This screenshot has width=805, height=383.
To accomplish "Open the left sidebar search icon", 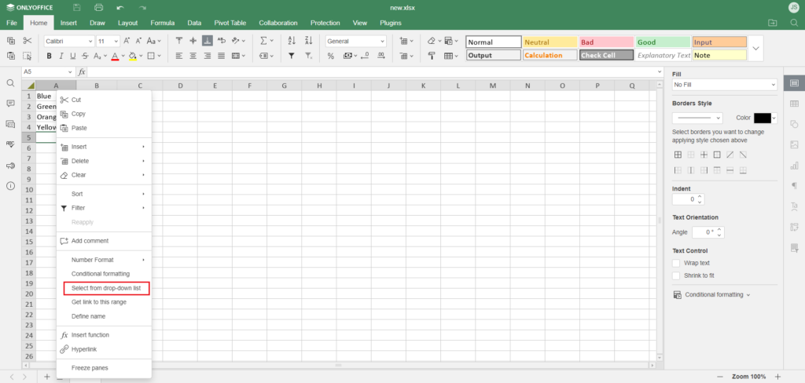I will [x=10, y=83].
